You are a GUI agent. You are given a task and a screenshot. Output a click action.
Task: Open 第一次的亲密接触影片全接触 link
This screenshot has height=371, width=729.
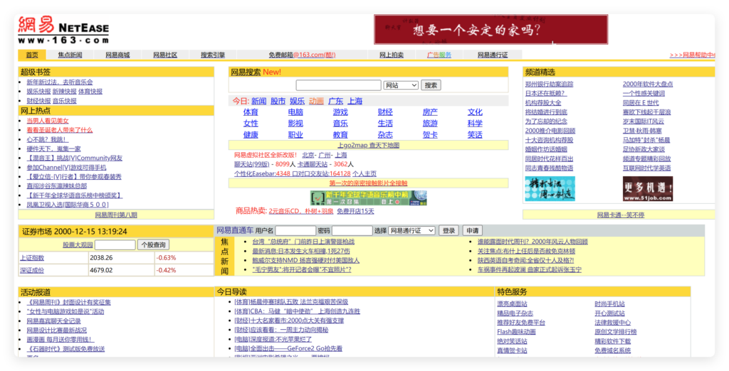pyautogui.click(x=368, y=183)
